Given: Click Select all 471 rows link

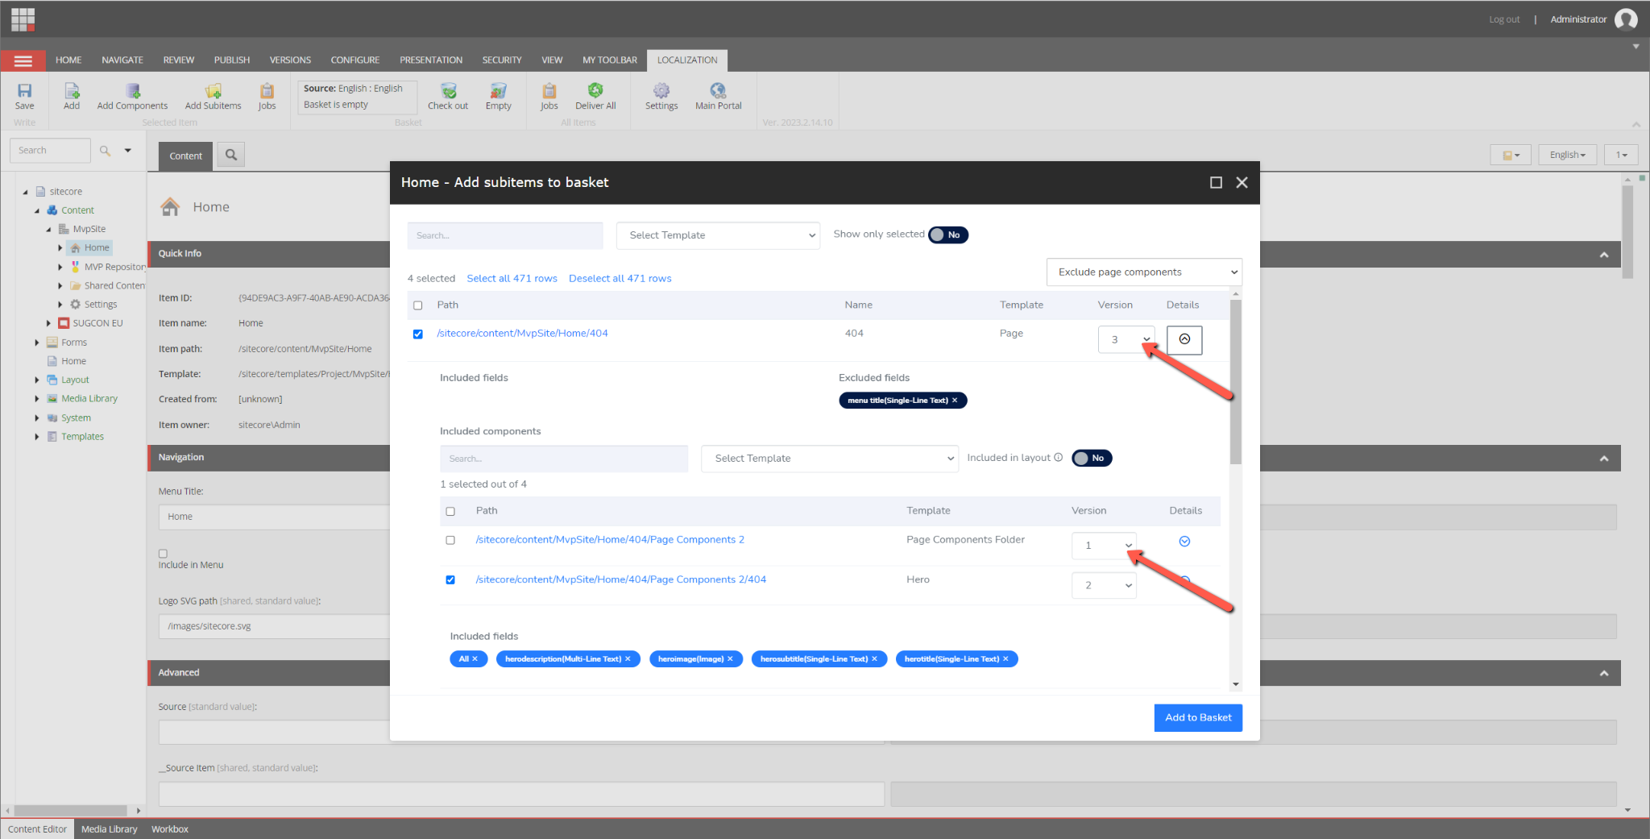Looking at the screenshot, I should (x=512, y=279).
